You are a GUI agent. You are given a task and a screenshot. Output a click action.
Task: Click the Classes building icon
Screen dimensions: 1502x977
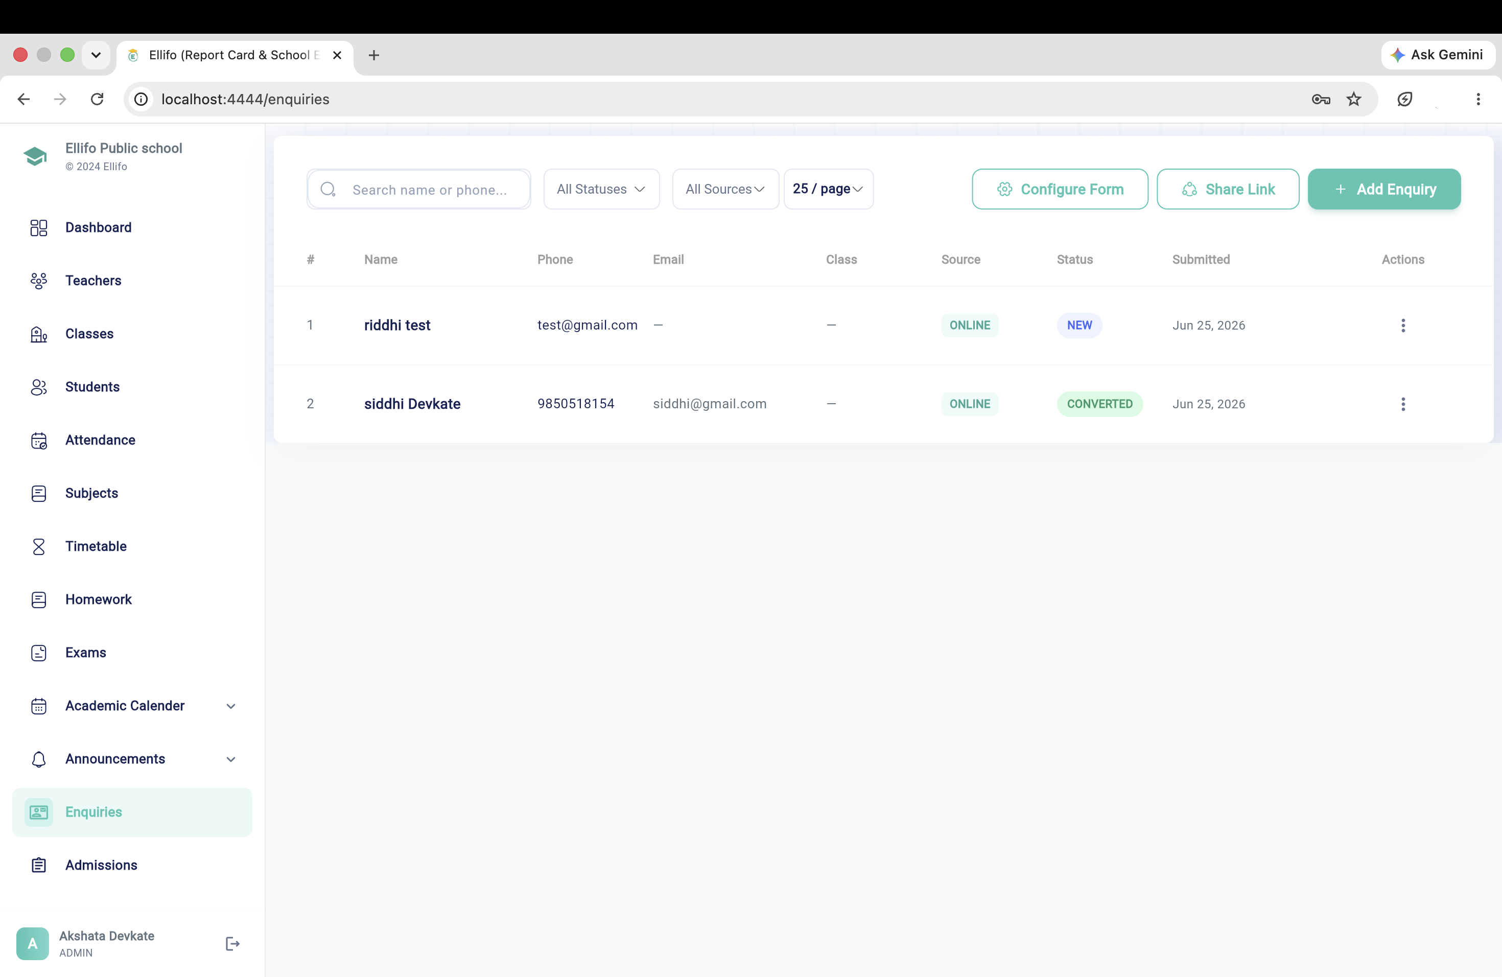(38, 334)
